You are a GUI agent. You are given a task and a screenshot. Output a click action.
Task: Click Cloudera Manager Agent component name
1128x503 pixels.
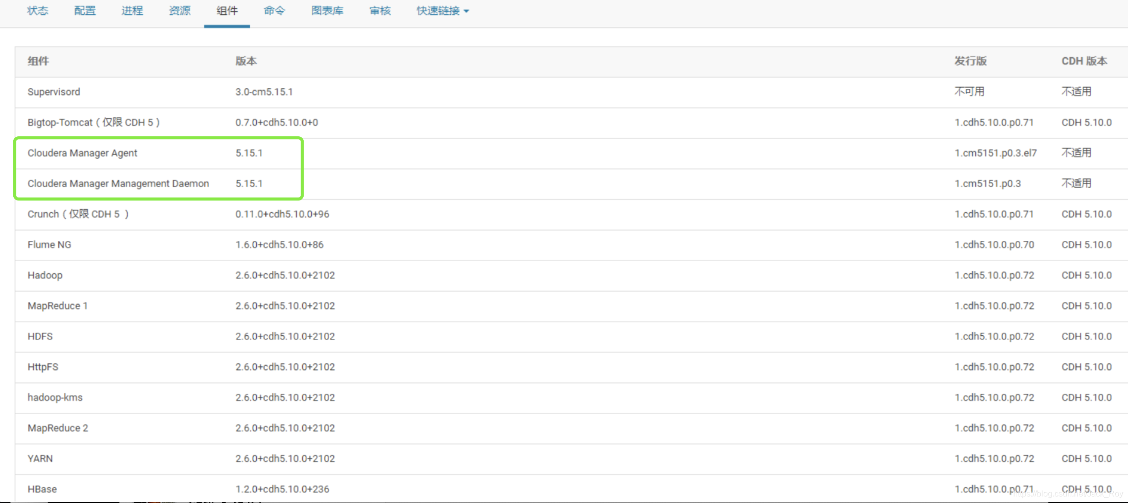[82, 153]
